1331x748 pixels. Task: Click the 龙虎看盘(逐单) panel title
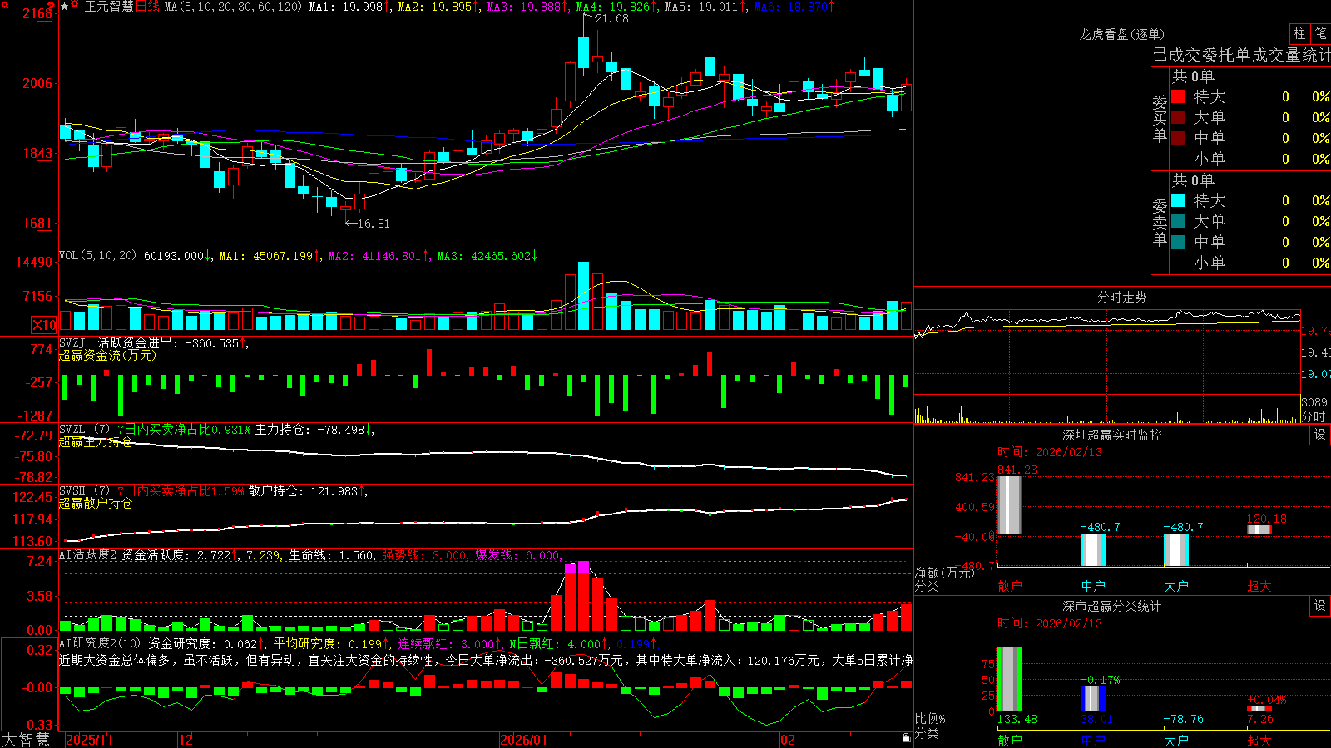pyautogui.click(x=1121, y=34)
